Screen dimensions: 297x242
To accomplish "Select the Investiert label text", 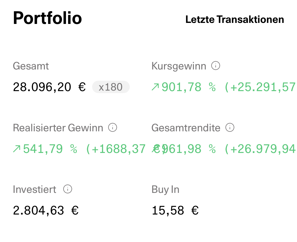I will point(35,190).
